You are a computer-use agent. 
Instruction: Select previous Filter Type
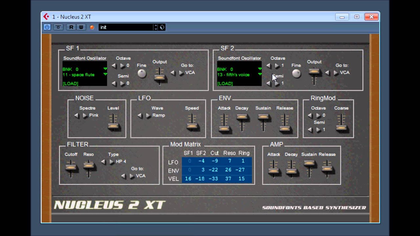[103, 162]
